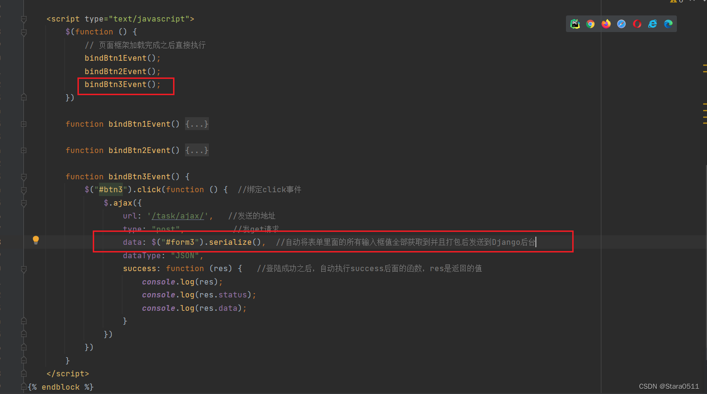Collapse the success function fold marker
Viewport: 707px width, 394px height.
coord(23,269)
